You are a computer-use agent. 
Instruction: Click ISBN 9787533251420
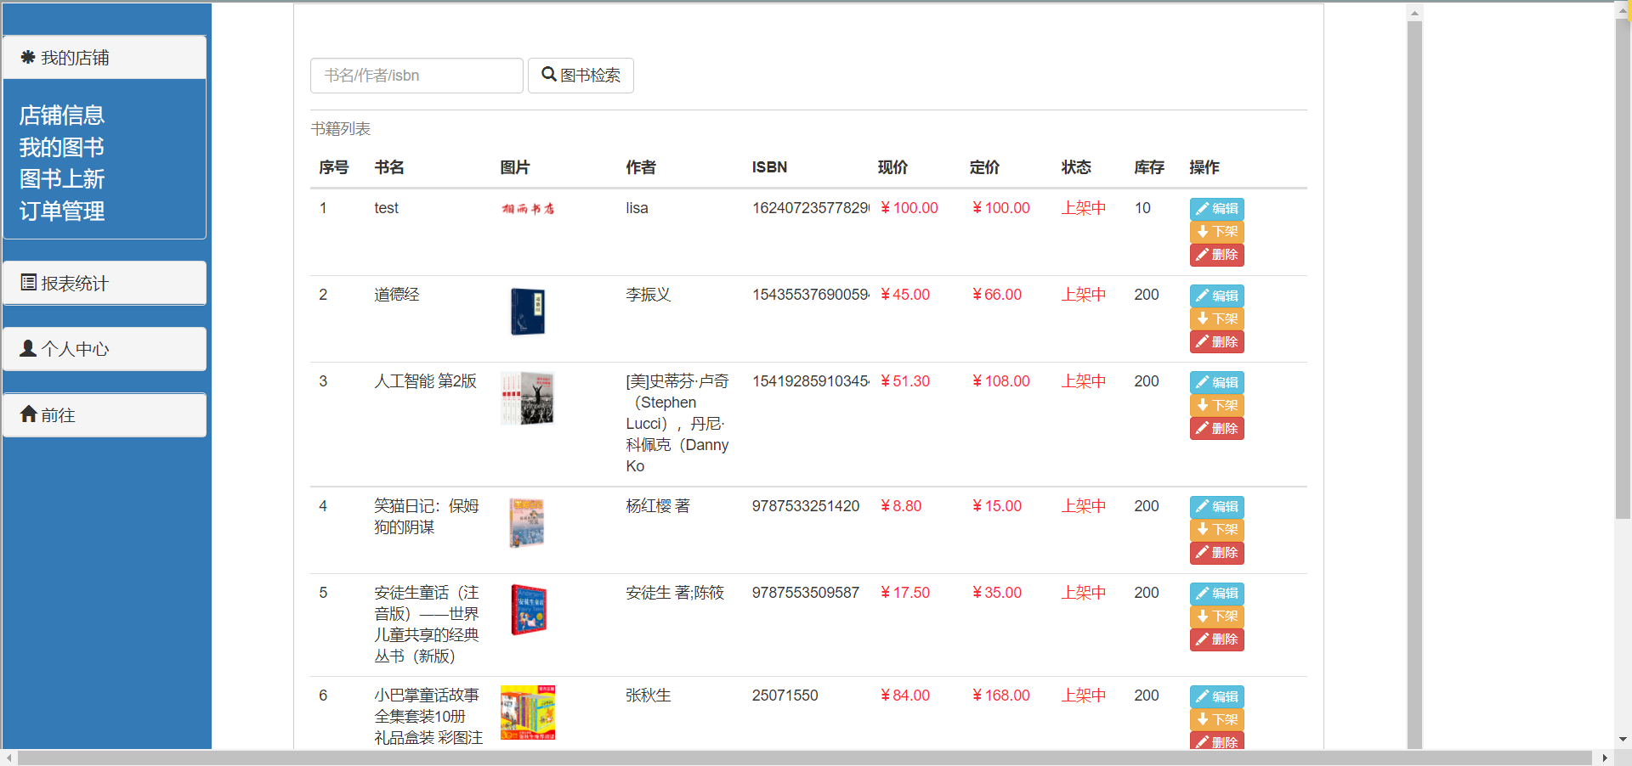[x=806, y=506]
